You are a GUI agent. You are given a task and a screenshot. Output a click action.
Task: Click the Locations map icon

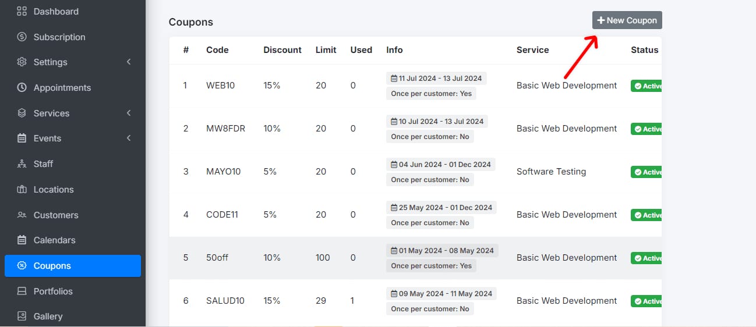(x=22, y=190)
